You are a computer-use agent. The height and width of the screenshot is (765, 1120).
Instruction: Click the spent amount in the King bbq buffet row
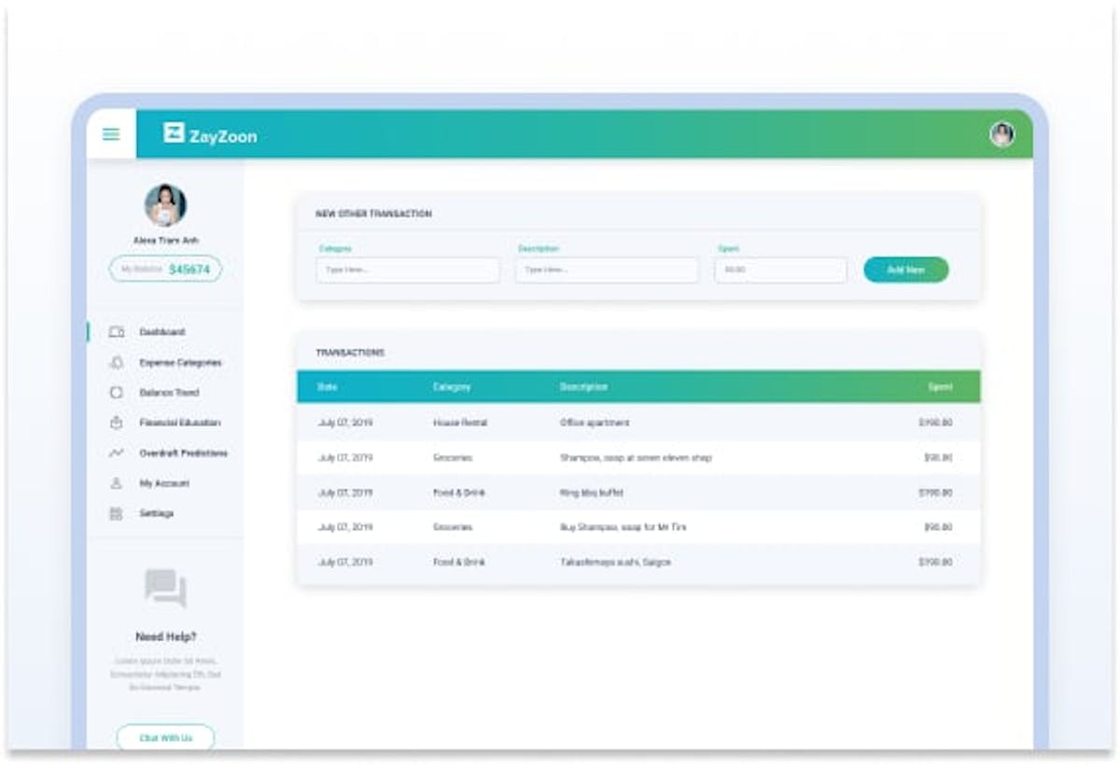pyautogui.click(x=935, y=493)
